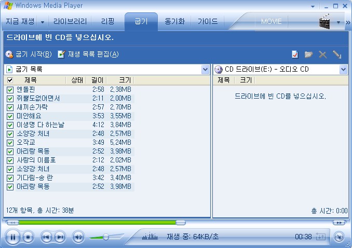Switch to skin mode icon
This screenshot has height=248, width=352.
point(339,237)
